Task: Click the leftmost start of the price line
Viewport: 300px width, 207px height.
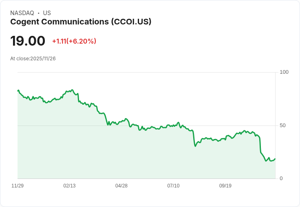Action: pos(18,90)
